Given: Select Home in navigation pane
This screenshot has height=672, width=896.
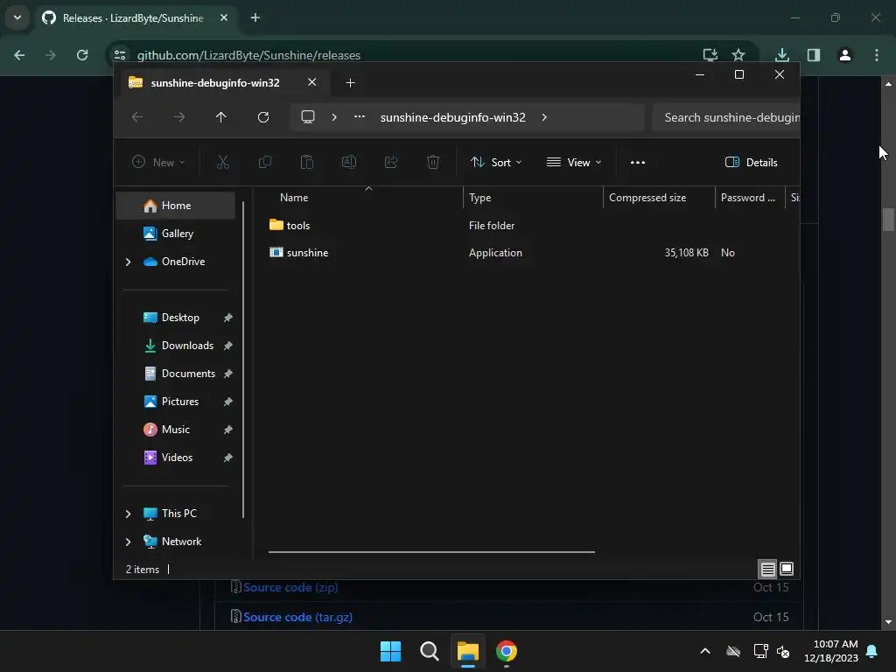Looking at the screenshot, I should point(175,206).
